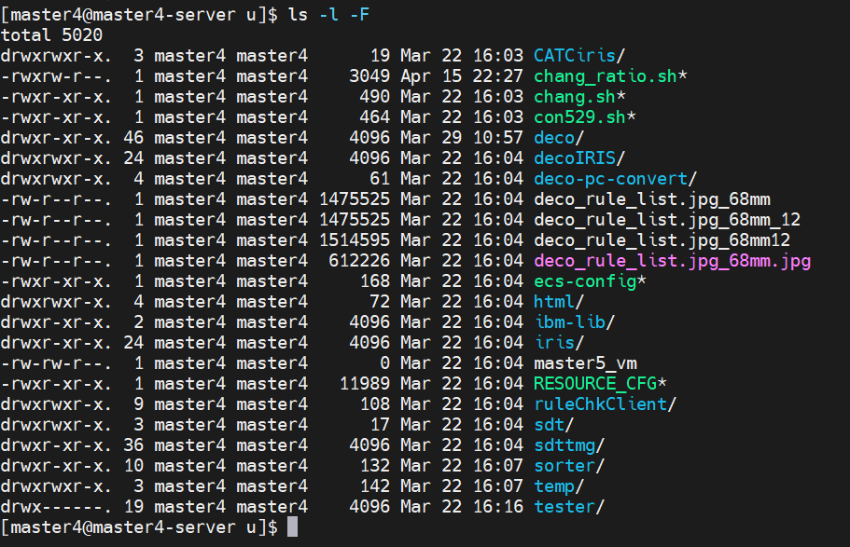Click the tester directory name
This screenshot has height=547, width=850.
click(564, 507)
